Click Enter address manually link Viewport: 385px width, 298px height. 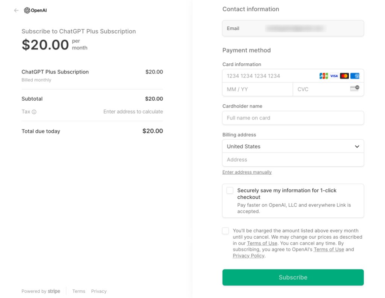click(x=247, y=172)
